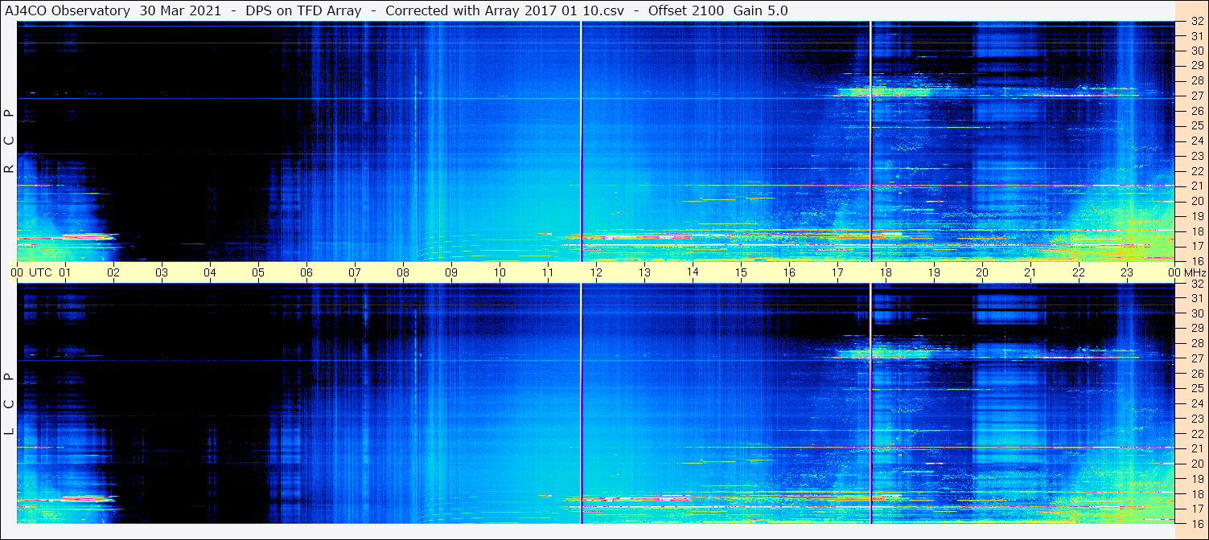Viewport: 1209px width, 540px height.
Task: Select hour 17 on the UTC axis
Action: (x=837, y=272)
